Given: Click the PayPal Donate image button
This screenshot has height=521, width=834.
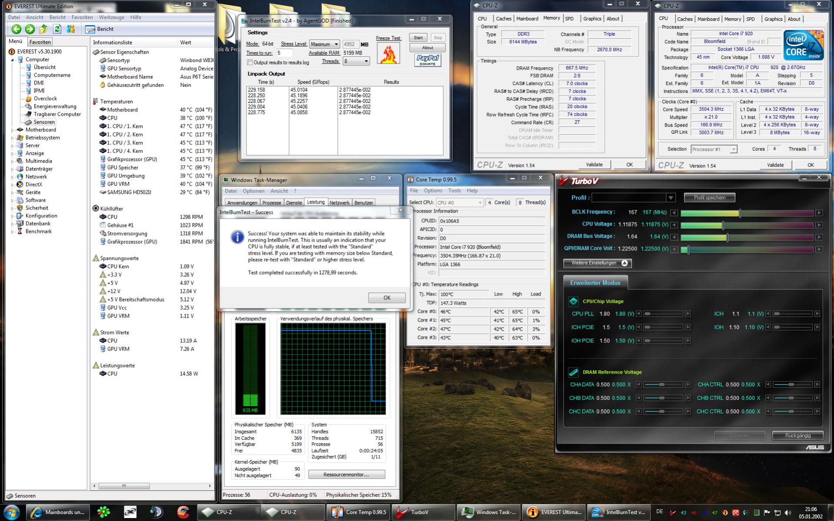Looking at the screenshot, I should click(428, 60).
